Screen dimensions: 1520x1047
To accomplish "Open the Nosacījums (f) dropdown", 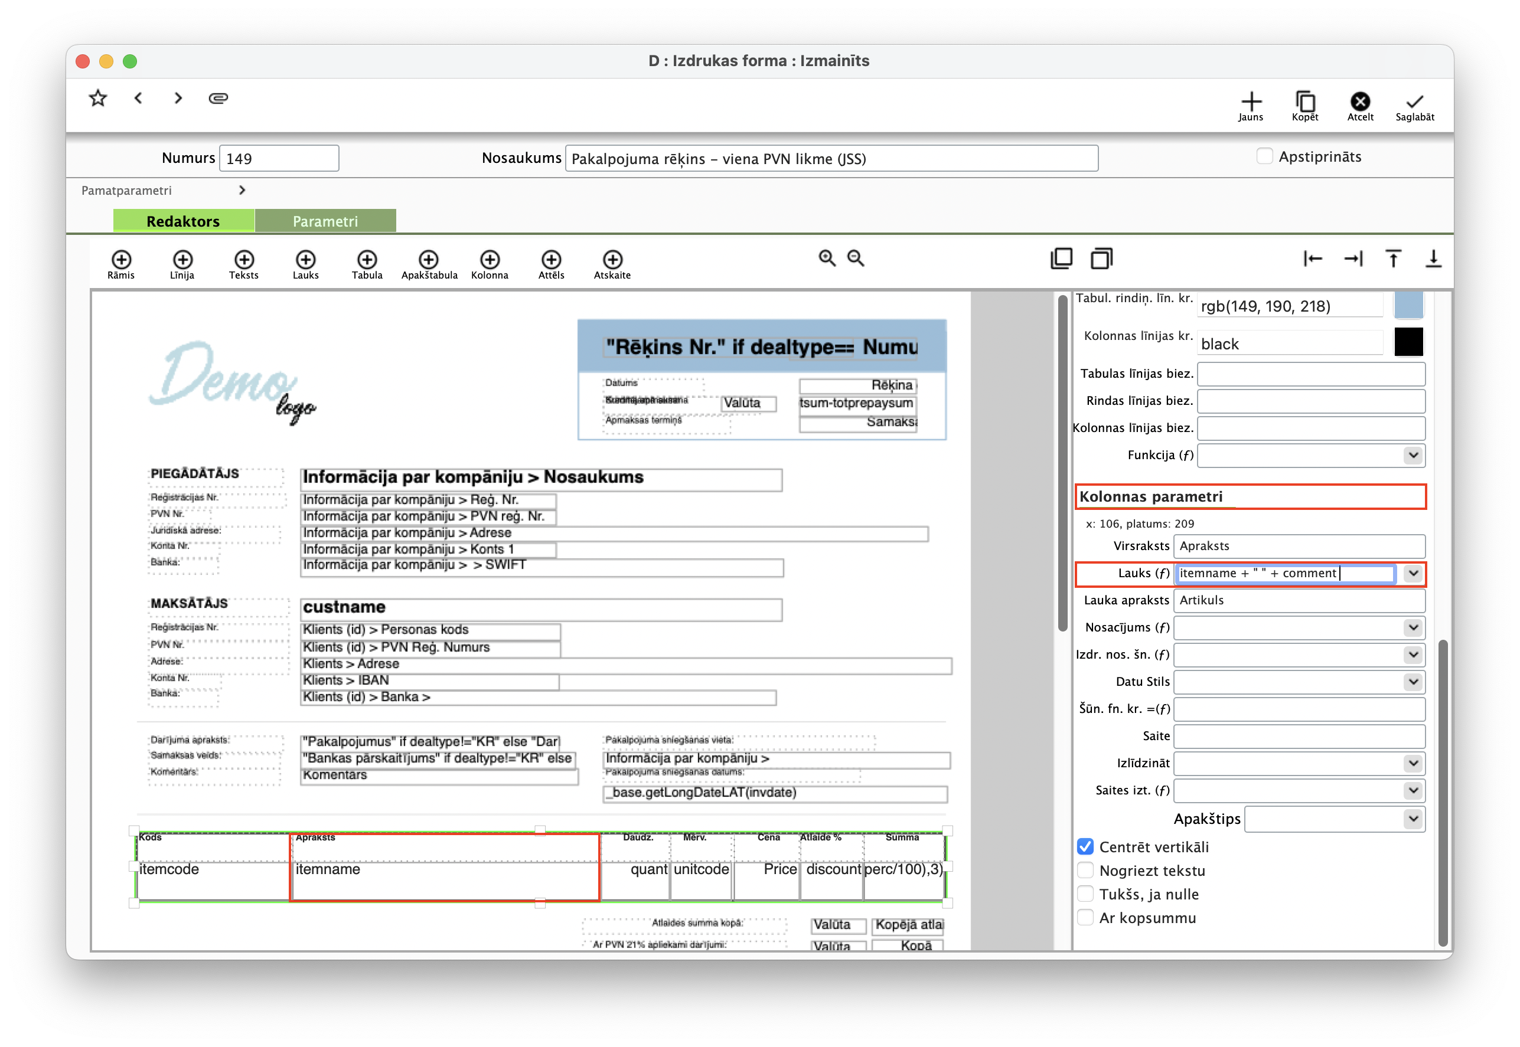I will click(1413, 628).
